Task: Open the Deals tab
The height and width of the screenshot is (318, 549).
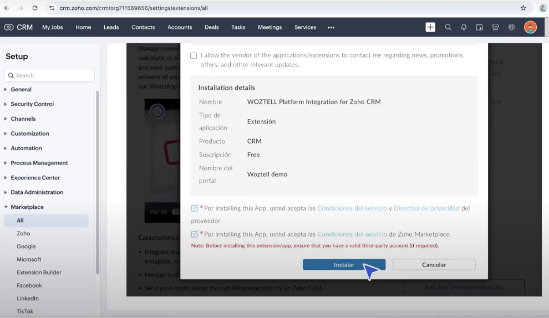Action: tap(212, 27)
